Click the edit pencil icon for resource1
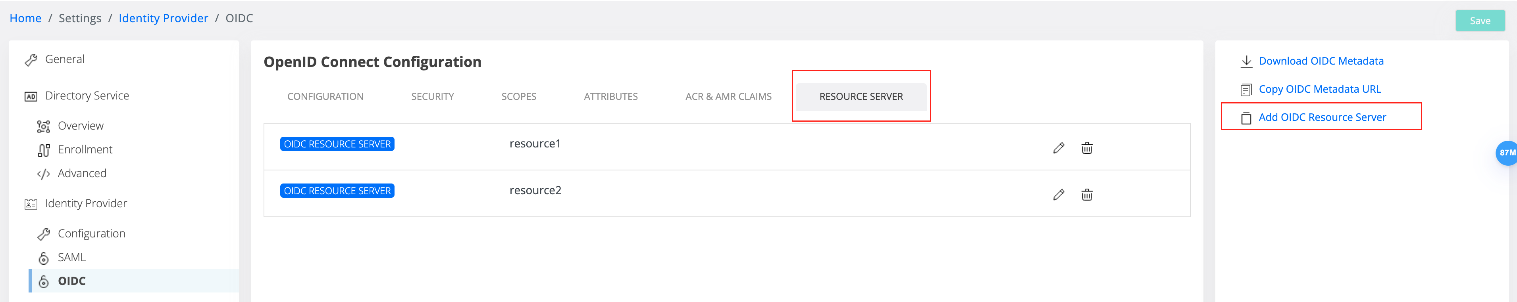This screenshot has height=302, width=1517. pos(1058,148)
